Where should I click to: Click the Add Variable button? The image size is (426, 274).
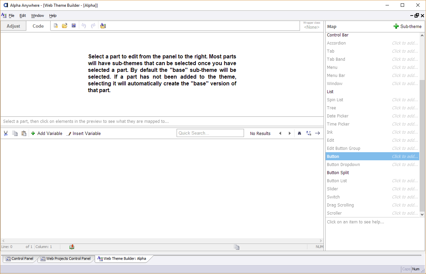(47, 133)
